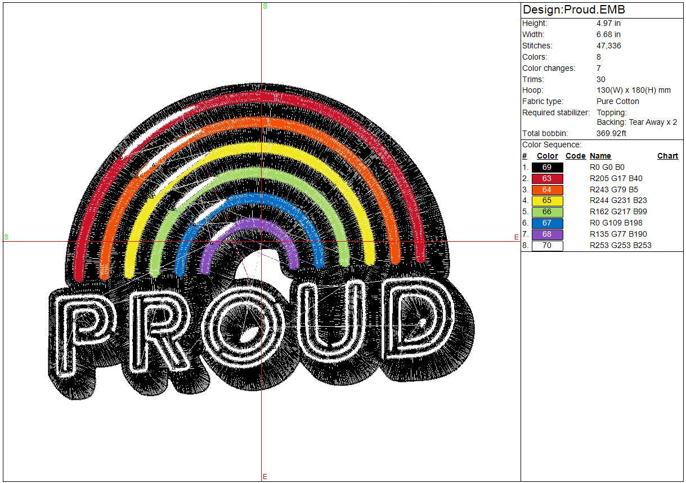Click the Color column header

pos(547,156)
